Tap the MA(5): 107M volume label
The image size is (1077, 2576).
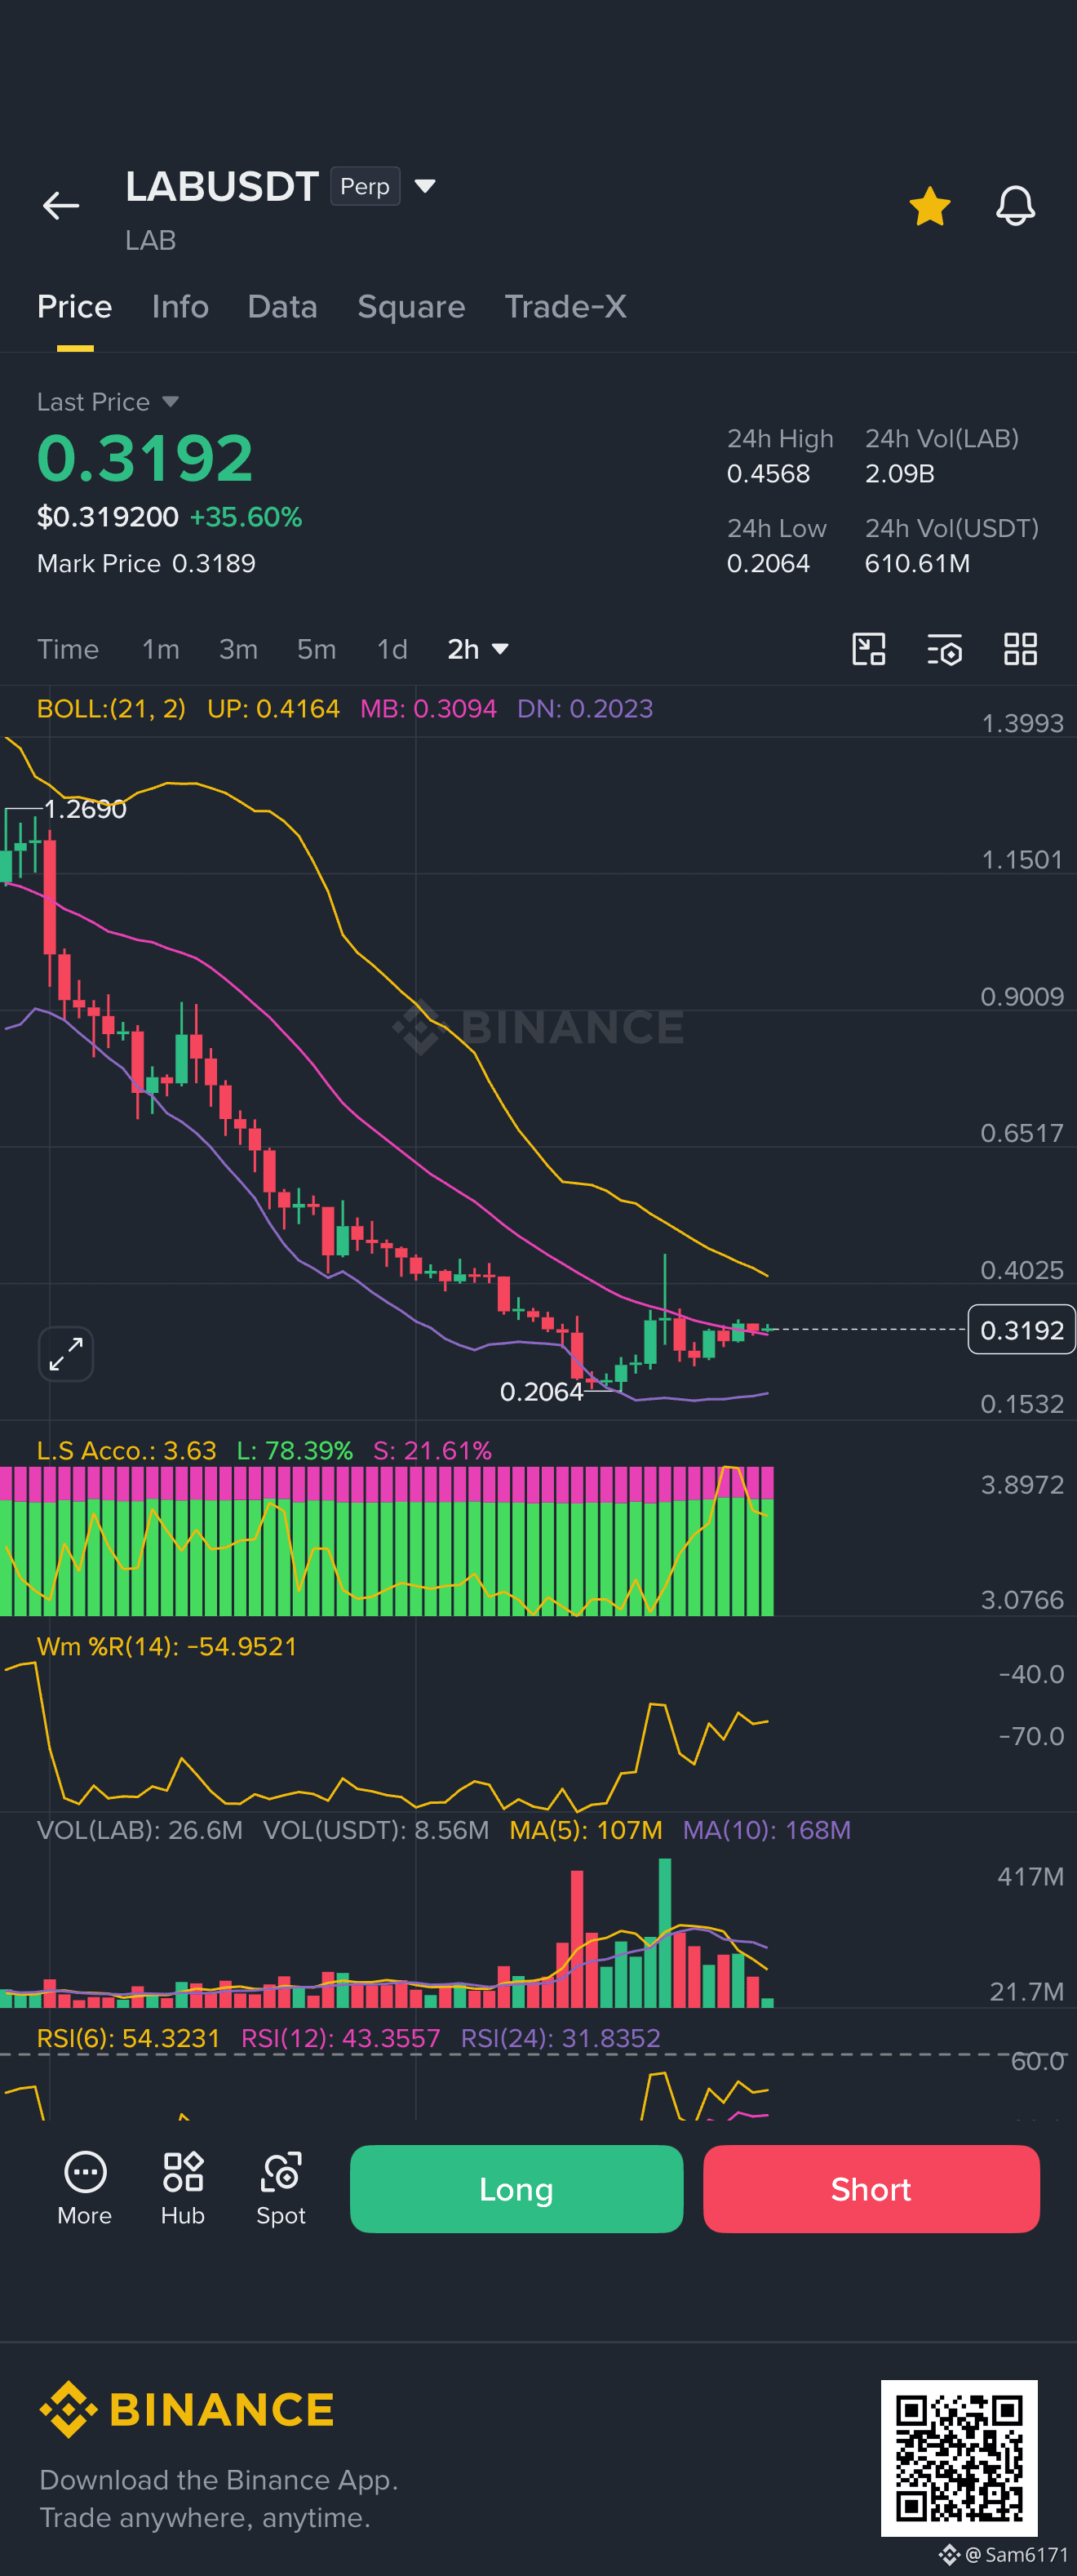(x=586, y=1830)
